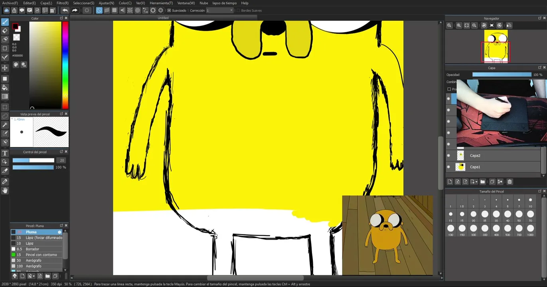Select the Lasso selection tool
547x287 pixels.
(x=5, y=116)
